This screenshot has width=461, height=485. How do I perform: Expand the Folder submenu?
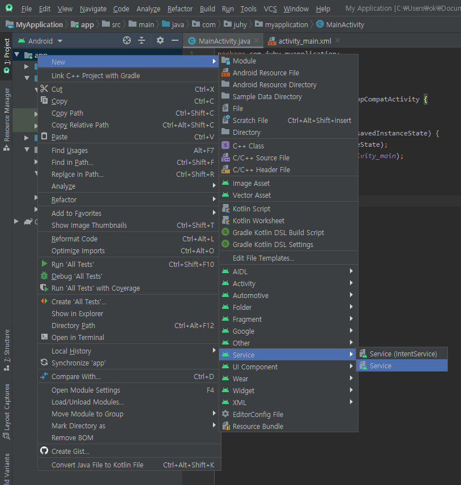(288, 308)
